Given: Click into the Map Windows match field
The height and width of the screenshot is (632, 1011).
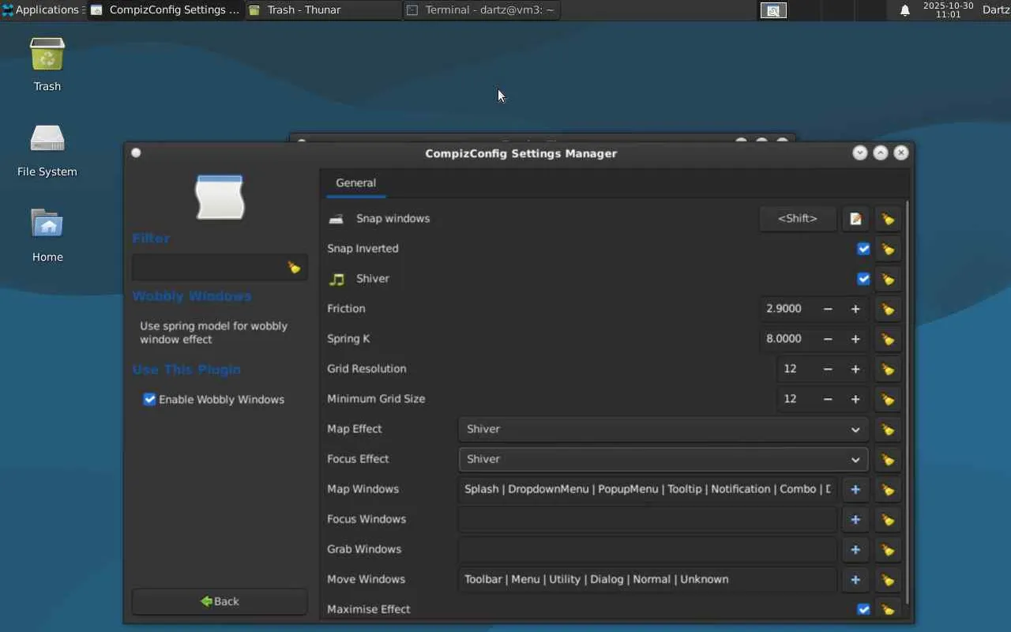Looking at the screenshot, I should tap(648, 489).
